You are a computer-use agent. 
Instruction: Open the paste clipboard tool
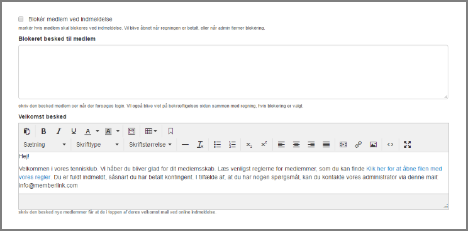(27, 131)
